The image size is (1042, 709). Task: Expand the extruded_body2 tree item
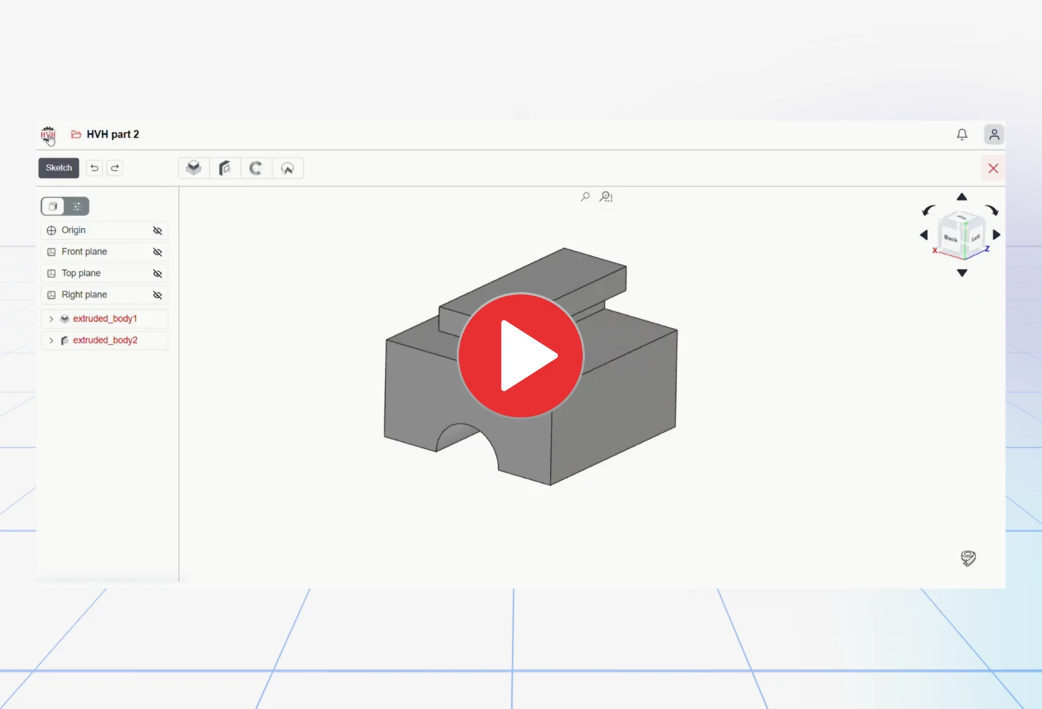tap(51, 341)
